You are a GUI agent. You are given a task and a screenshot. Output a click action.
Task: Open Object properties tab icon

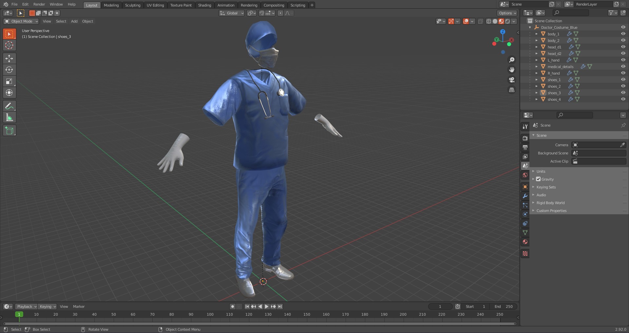pyautogui.click(x=525, y=187)
